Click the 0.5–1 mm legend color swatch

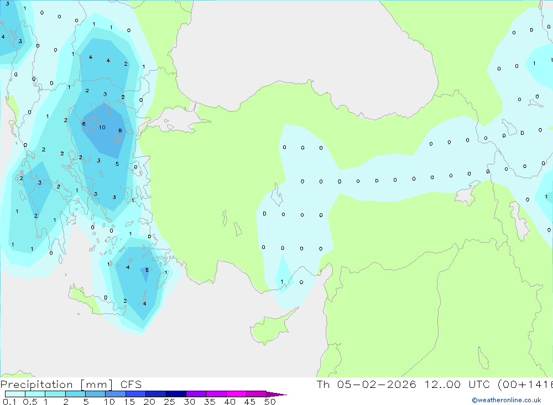coord(35,394)
